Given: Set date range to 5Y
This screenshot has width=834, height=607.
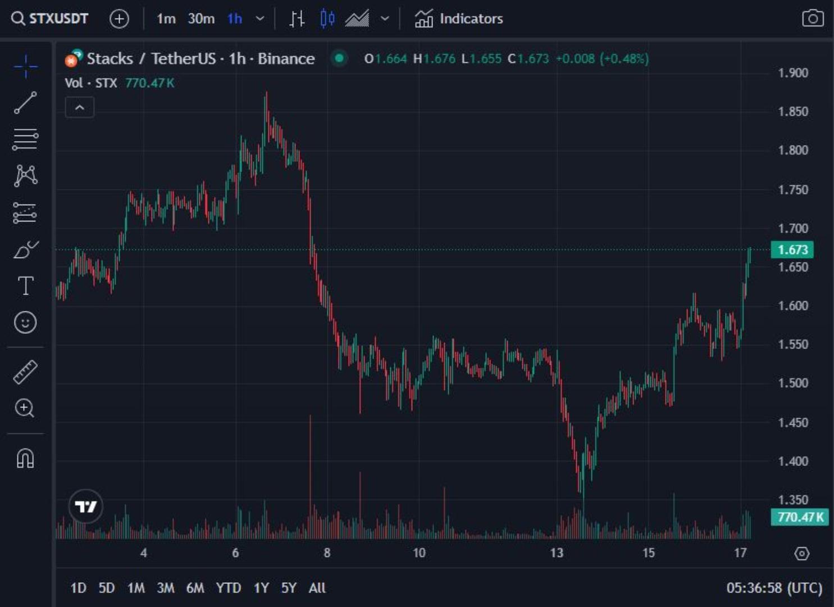Looking at the screenshot, I should pyautogui.click(x=289, y=588).
